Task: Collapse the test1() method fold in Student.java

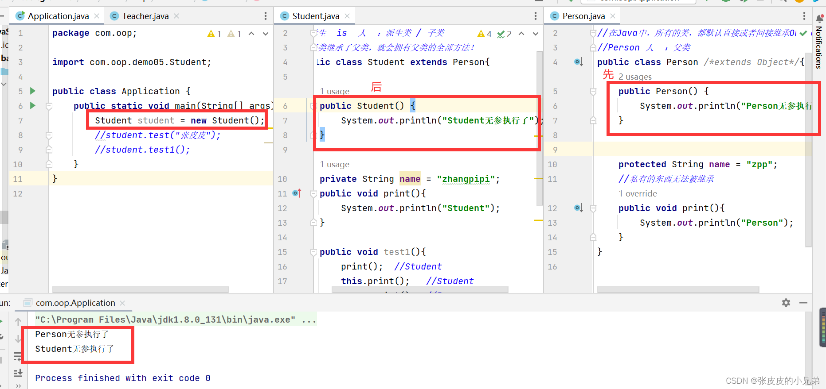Action: 314,252
